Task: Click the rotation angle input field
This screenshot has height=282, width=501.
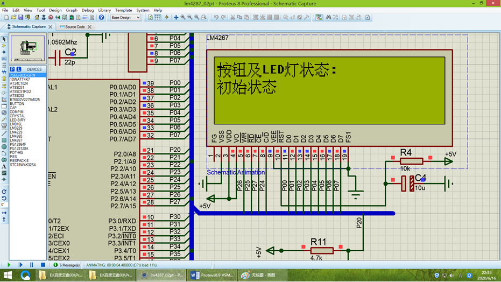Action: click(4, 205)
